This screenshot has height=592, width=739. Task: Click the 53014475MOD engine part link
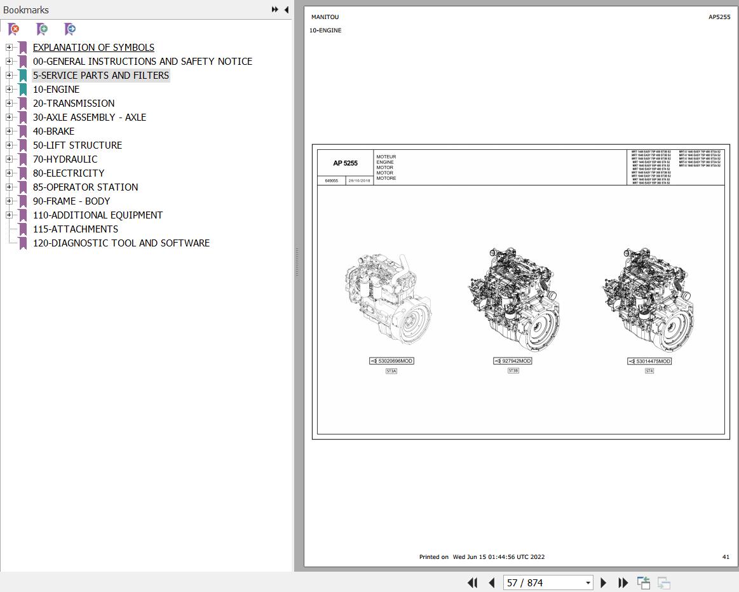click(x=649, y=361)
